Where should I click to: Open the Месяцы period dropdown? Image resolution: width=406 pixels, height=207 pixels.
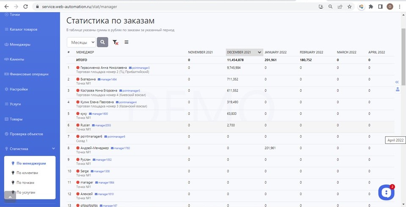[x=81, y=42]
